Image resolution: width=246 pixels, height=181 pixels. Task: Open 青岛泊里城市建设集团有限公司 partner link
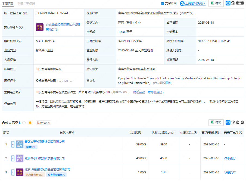point(45,142)
